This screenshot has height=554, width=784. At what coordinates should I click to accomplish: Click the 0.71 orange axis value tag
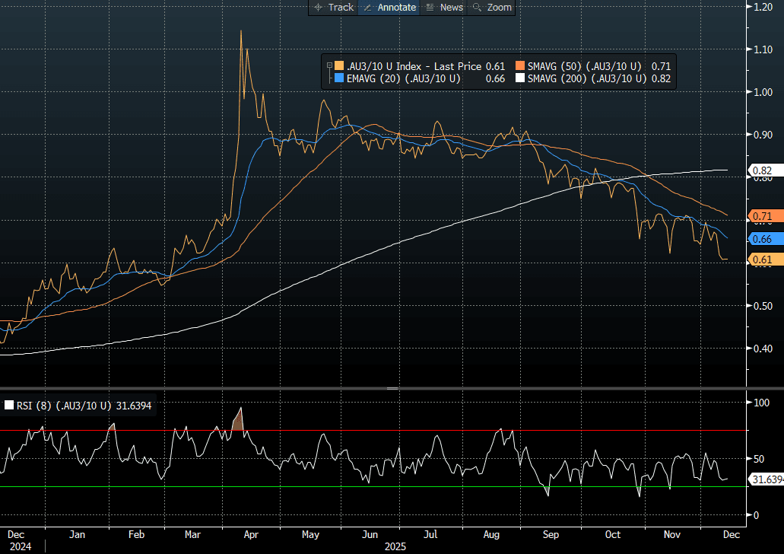pyautogui.click(x=762, y=217)
